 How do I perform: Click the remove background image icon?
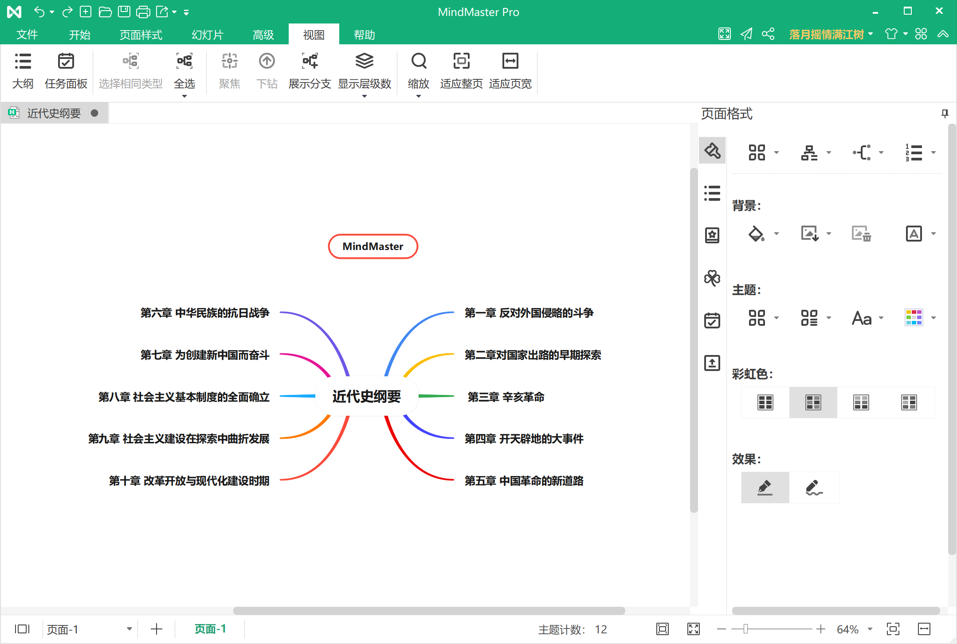point(861,234)
